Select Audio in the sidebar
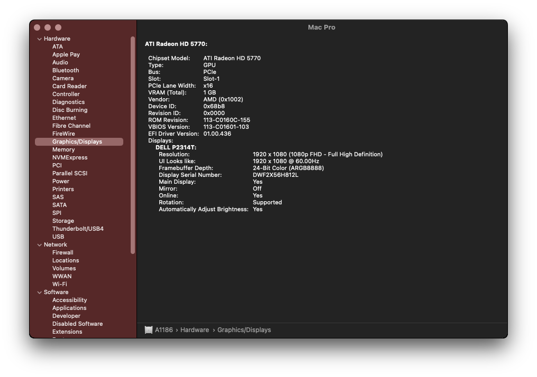 pyautogui.click(x=60, y=62)
